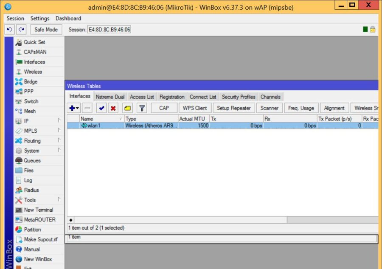Image resolution: width=382 pixels, height=269 pixels.
Task: Sort by the Name column header
Action: [102, 119]
